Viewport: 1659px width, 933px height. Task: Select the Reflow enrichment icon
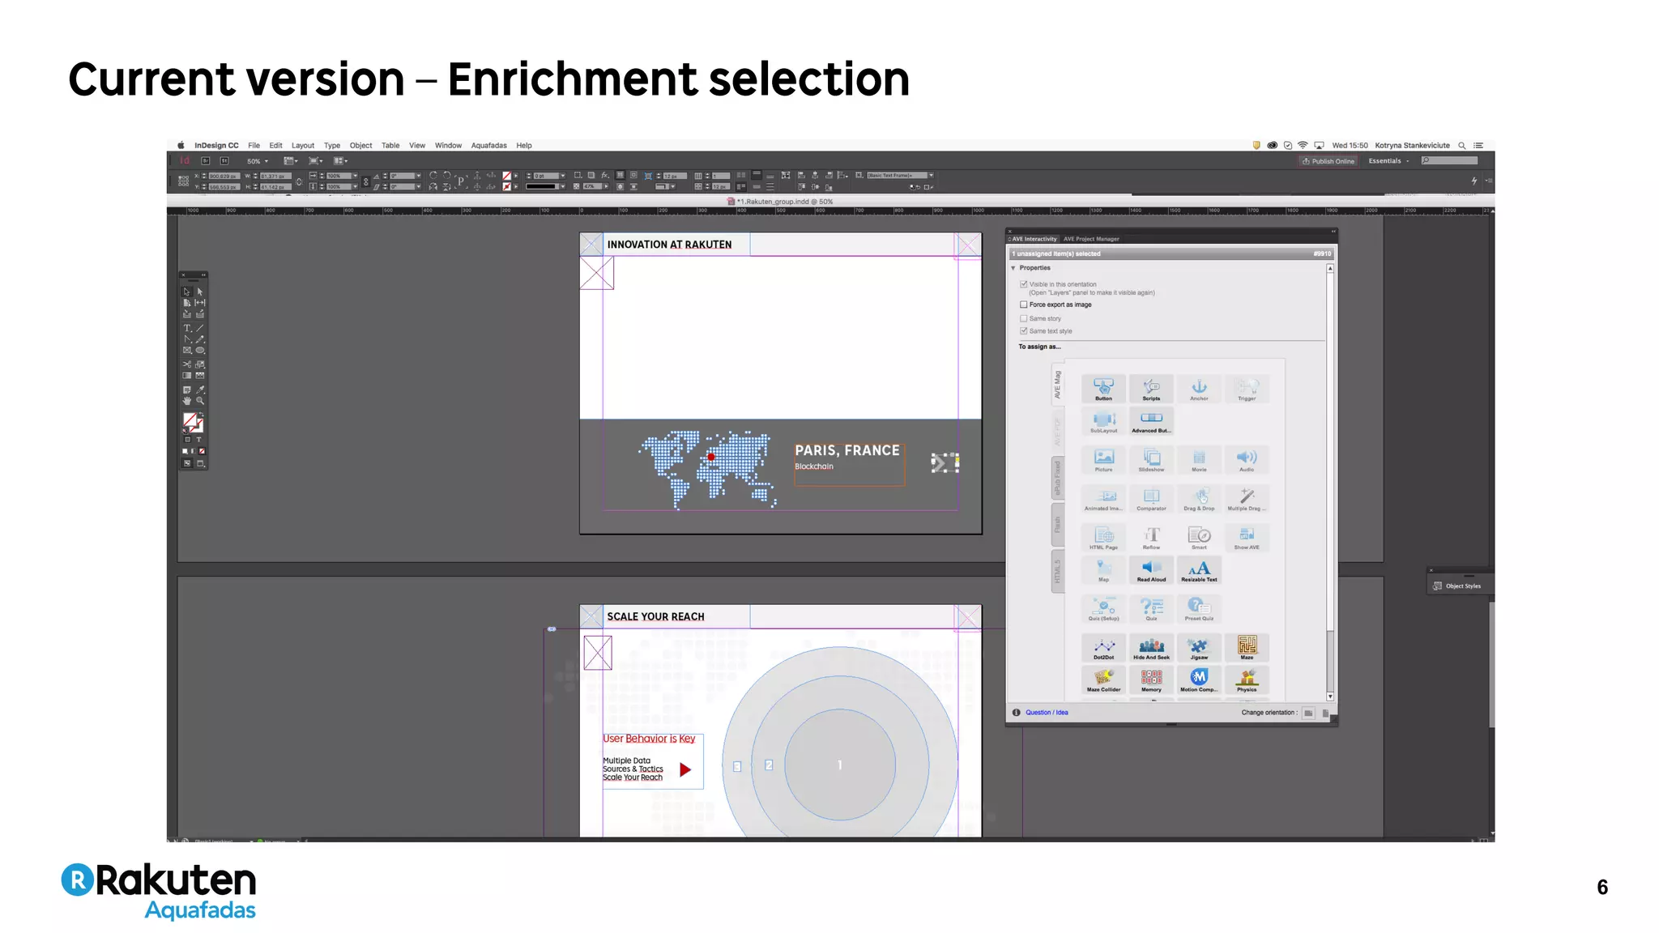pos(1151,539)
